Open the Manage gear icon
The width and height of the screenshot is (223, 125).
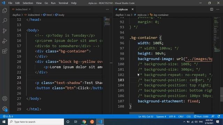tap(5, 109)
